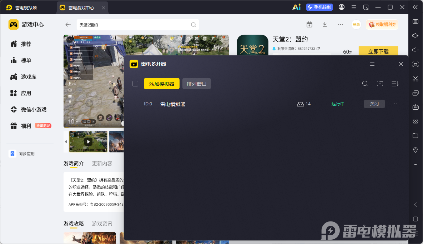Click 添加模拟器 in multi-instance manager
The width and height of the screenshot is (423, 244).
162,84
